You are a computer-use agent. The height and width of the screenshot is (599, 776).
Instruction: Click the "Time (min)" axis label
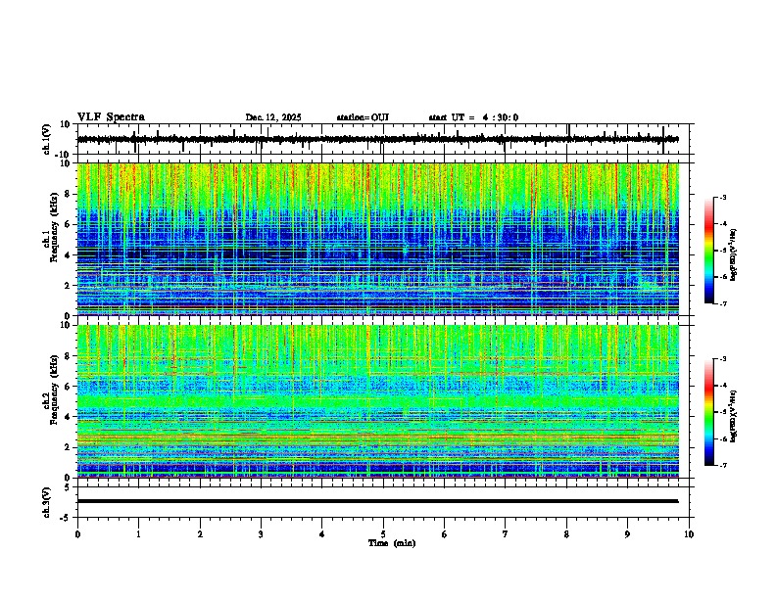click(392, 543)
